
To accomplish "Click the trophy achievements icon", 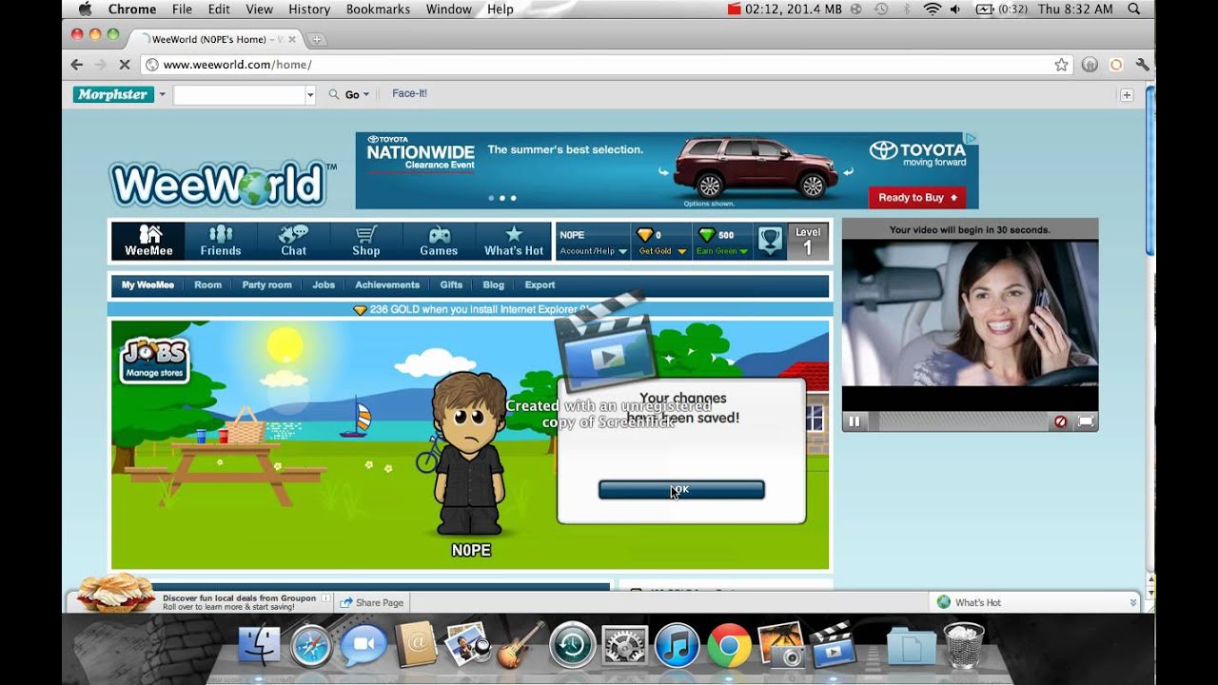I will click(x=770, y=242).
